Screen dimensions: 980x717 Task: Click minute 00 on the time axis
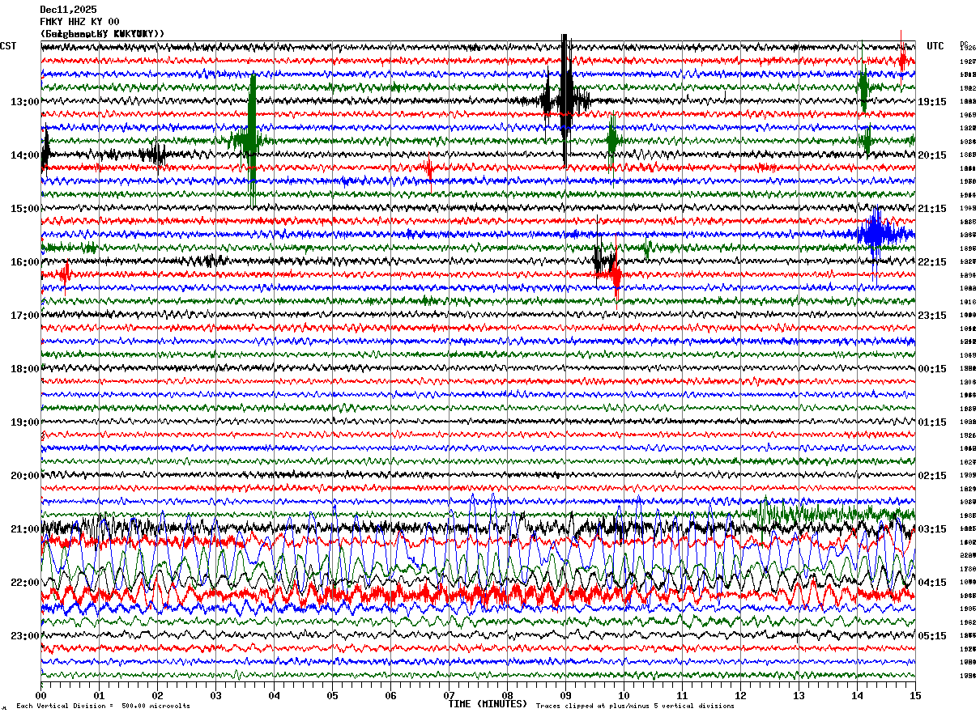pyautogui.click(x=40, y=695)
